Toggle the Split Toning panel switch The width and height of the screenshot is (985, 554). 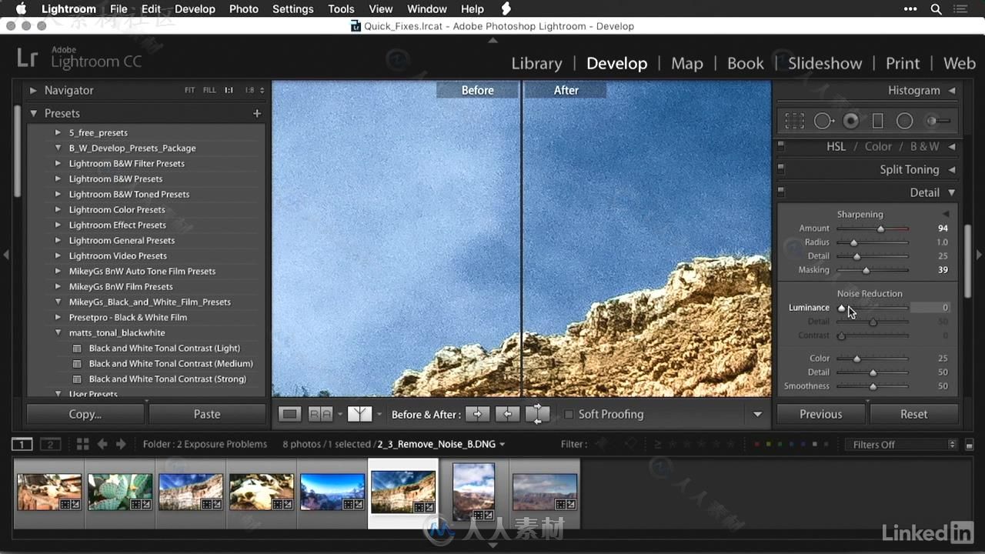[x=781, y=169]
